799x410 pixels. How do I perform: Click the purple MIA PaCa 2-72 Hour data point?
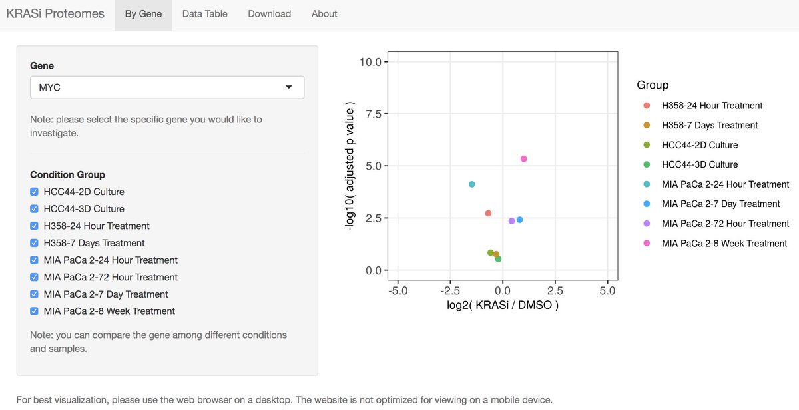(x=511, y=221)
